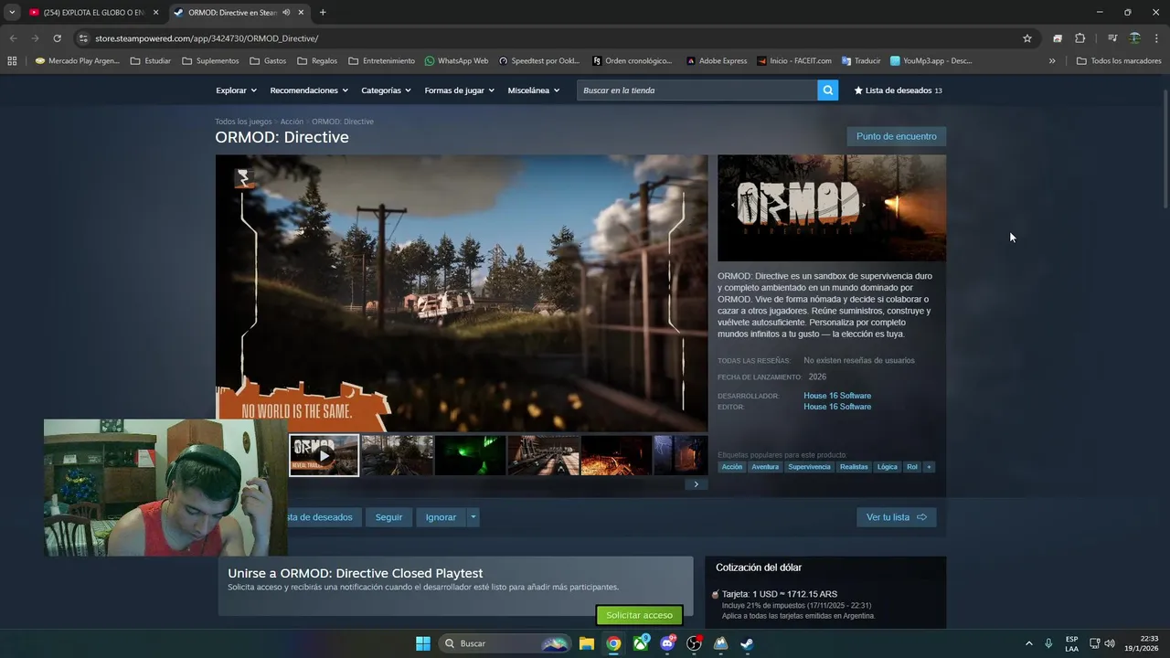Open House 16 Software developer link

pyautogui.click(x=837, y=396)
